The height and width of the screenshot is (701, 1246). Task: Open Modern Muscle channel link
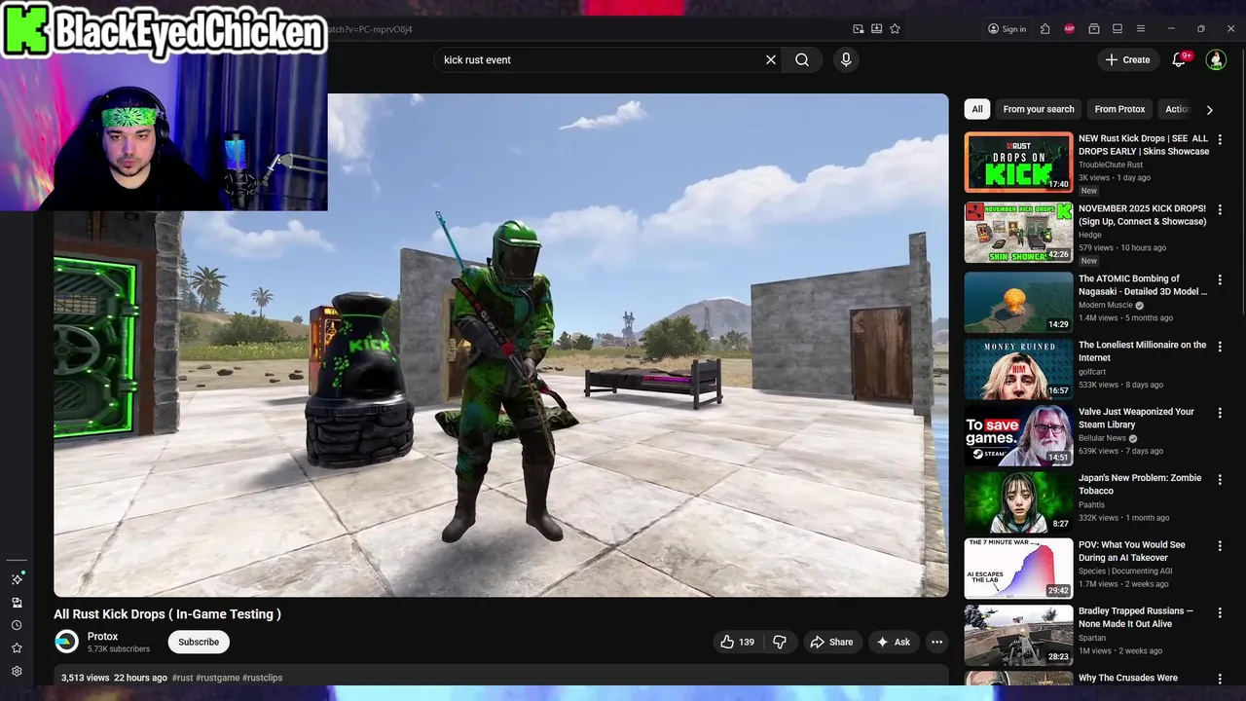point(1106,305)
